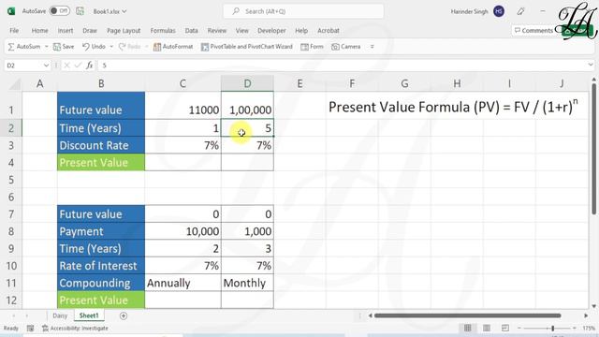Select cell C11 with Annually
This screenshot has height=337, width=599.
183,283
